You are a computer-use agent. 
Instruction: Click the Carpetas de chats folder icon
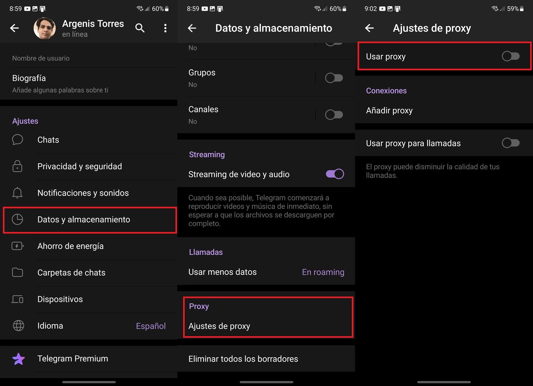pyautogui.click(x=18, y=273)
